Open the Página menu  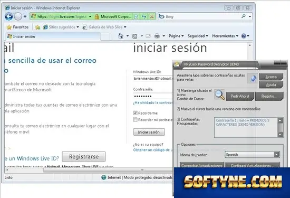coord(176,36)
